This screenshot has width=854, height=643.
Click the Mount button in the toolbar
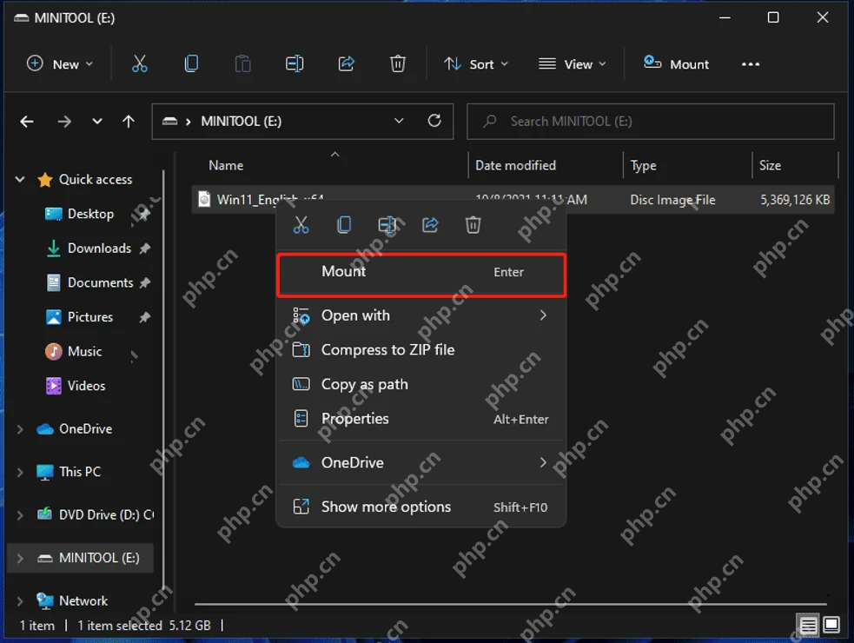click(x=676, y=63)
